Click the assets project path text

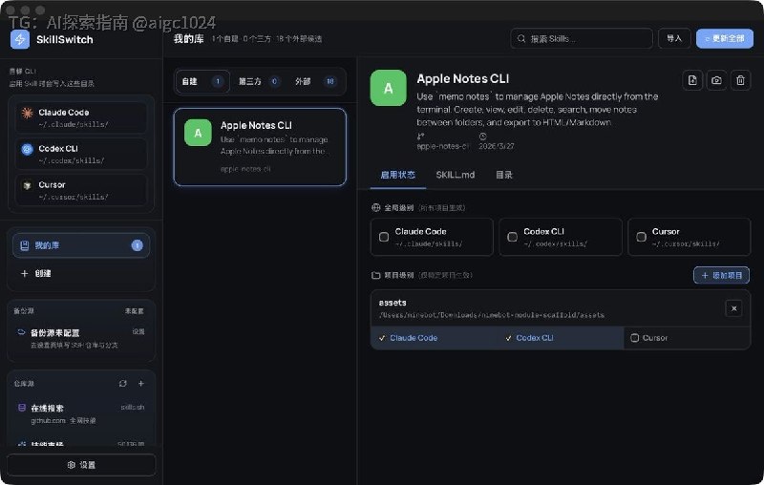(491, 315)
